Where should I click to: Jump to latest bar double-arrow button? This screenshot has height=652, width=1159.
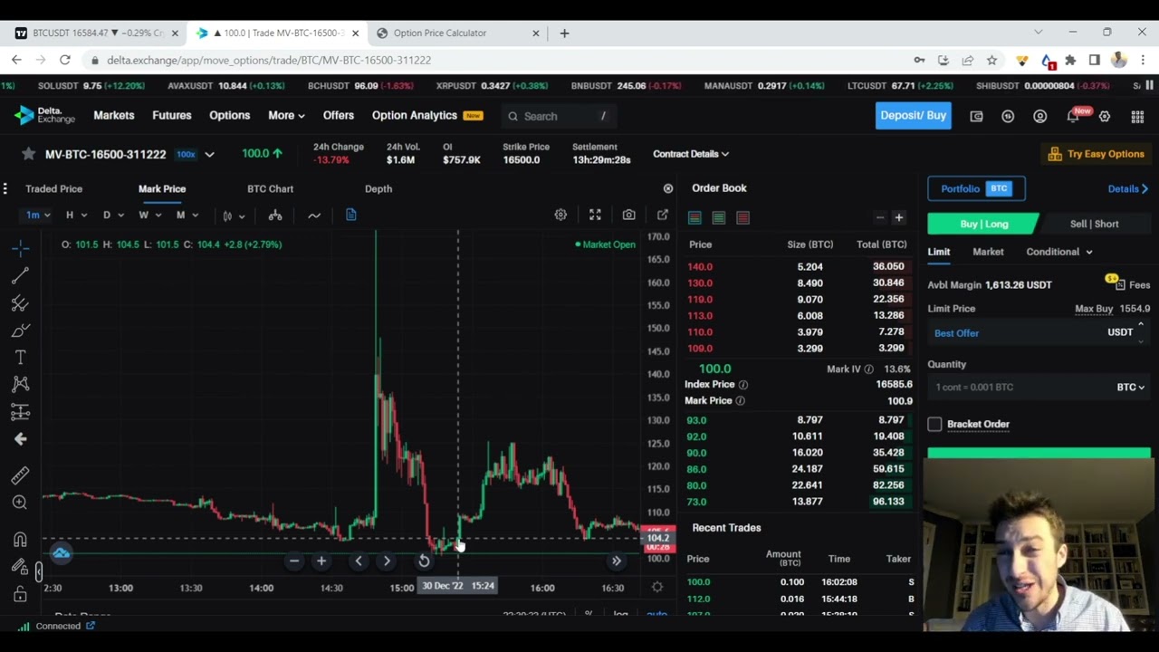[617, 561]
